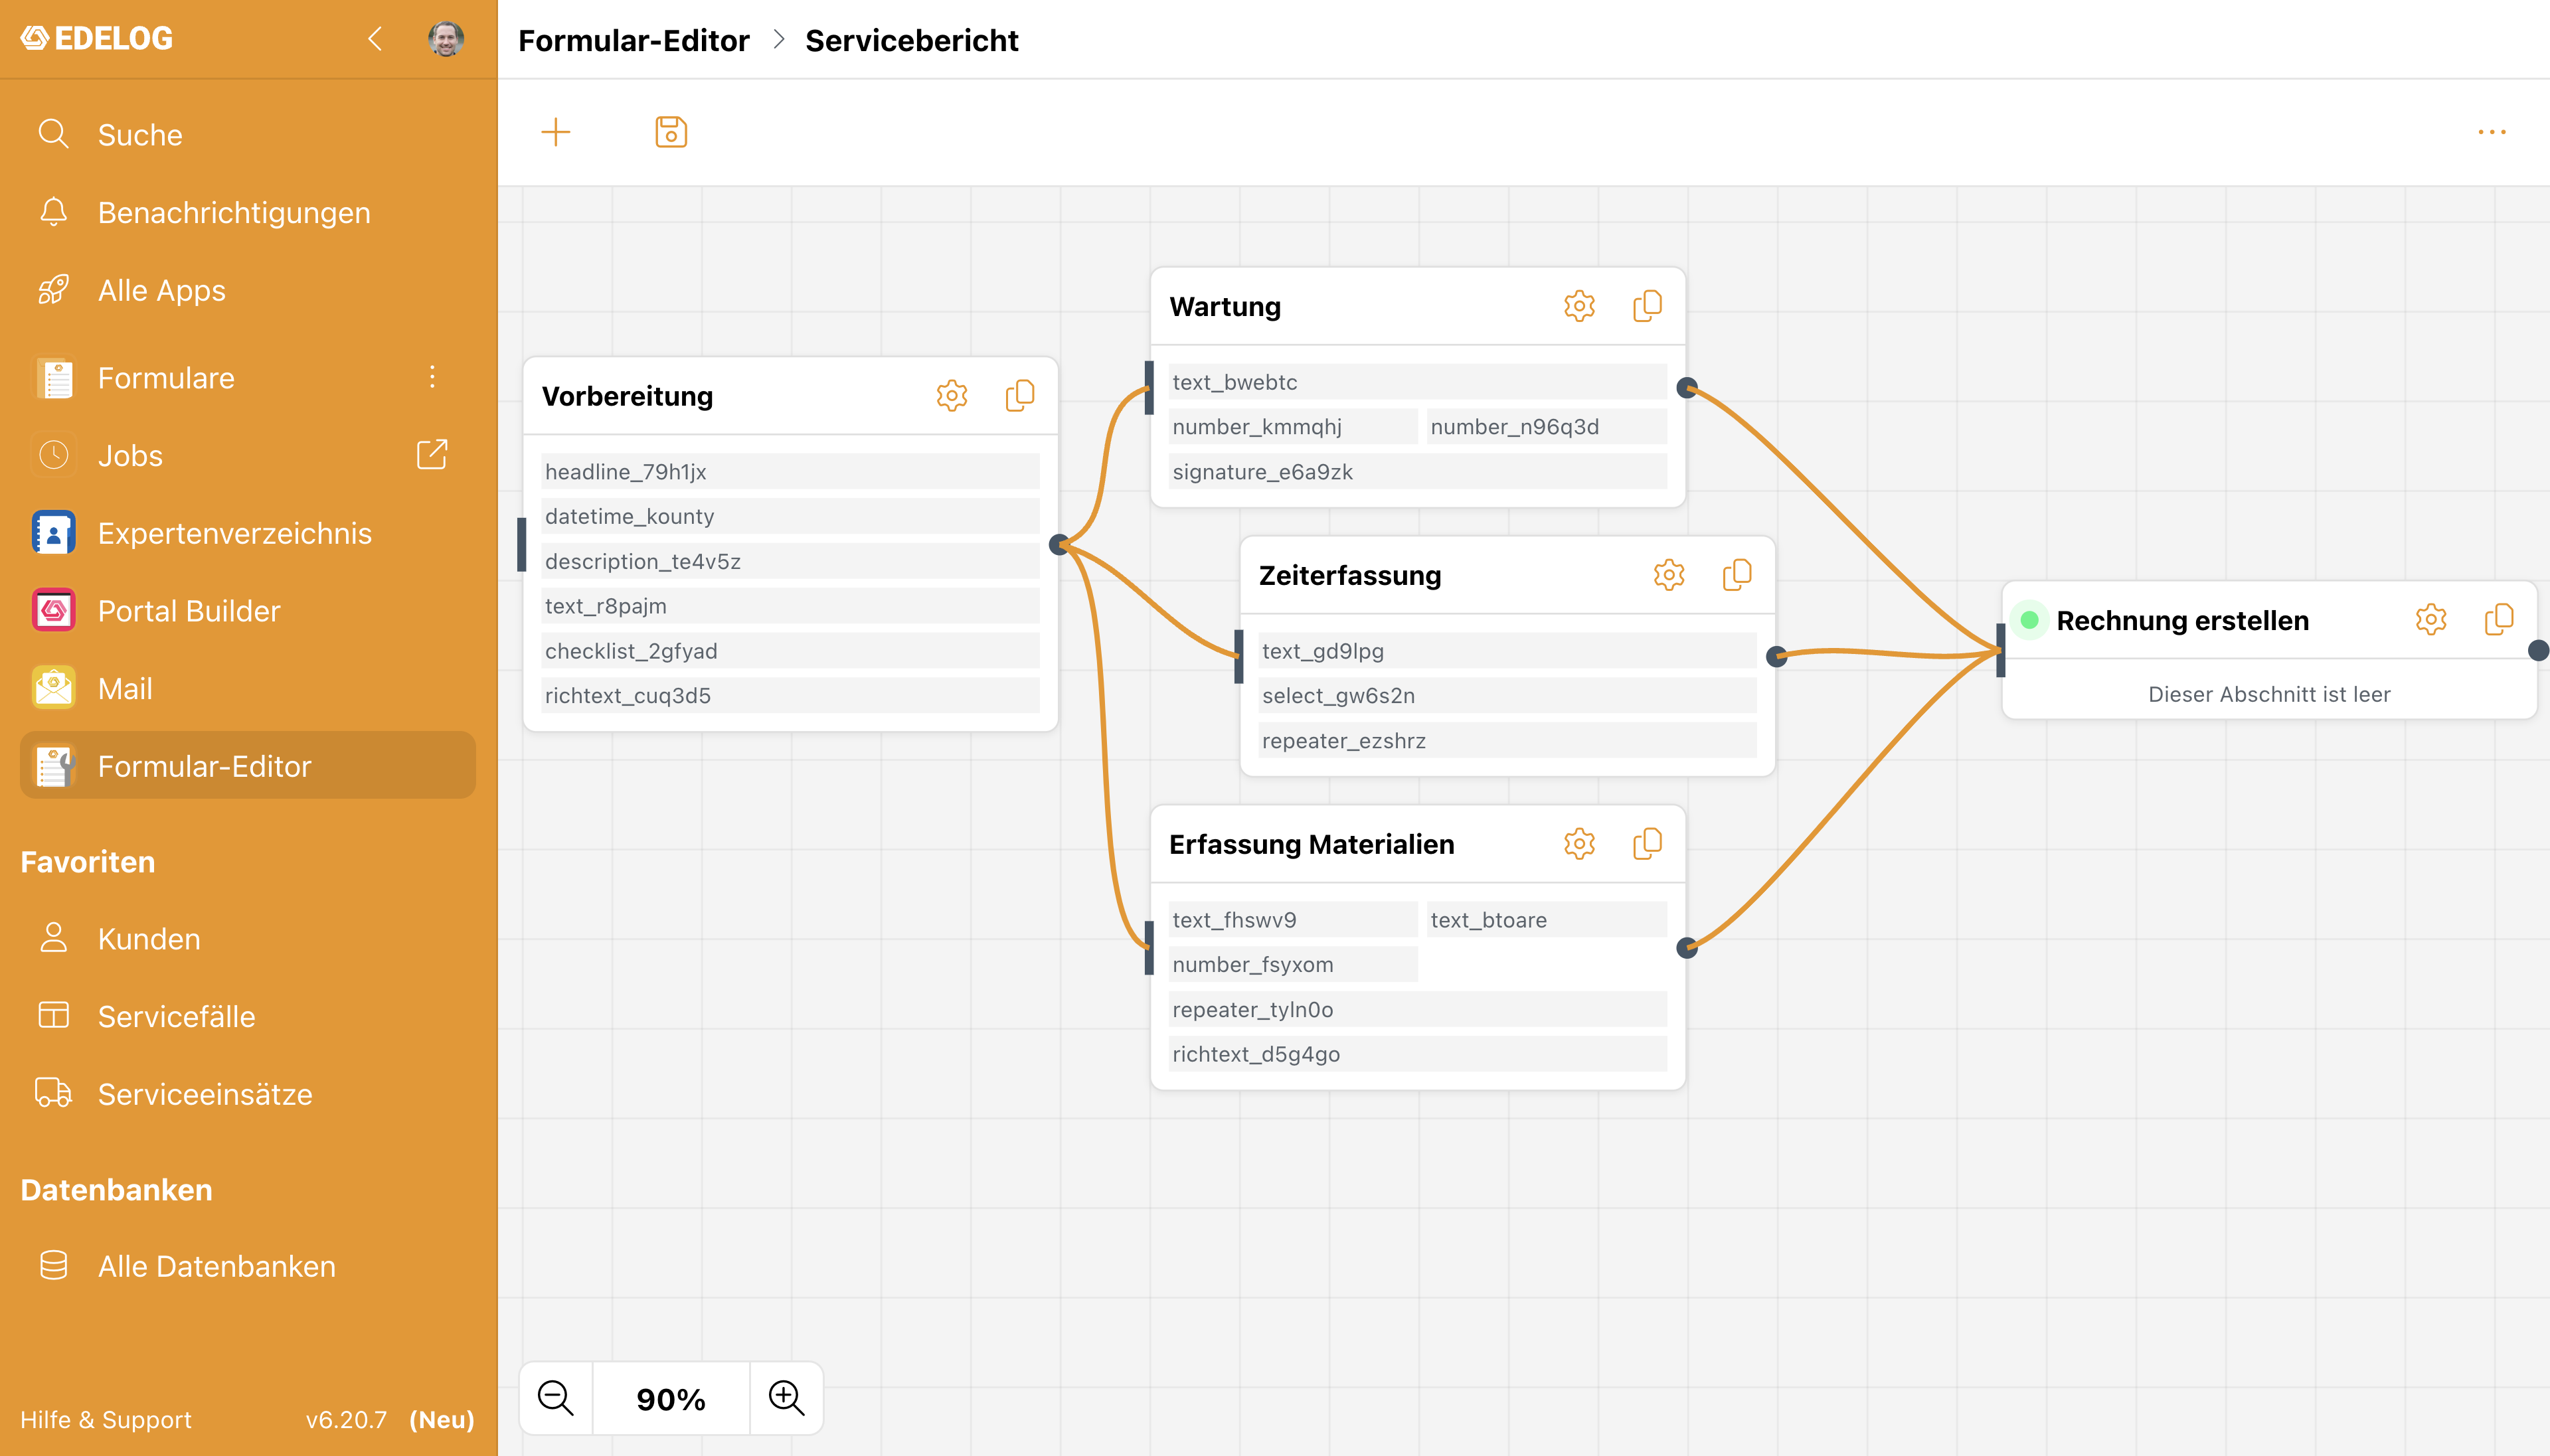Click the Formular-Editor breadcrumb
The width and height of the screenshot is (2550, 1456).
pos(634,40)
